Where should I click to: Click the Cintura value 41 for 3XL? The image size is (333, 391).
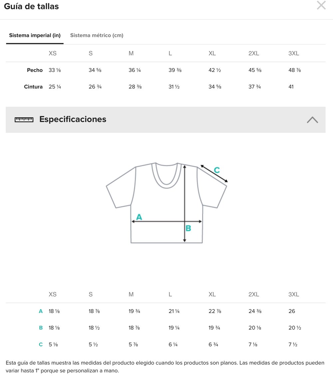291,87
